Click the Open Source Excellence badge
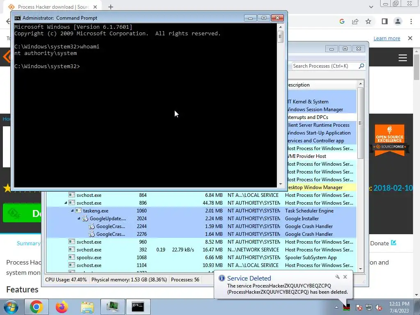 tap(390, 140)
